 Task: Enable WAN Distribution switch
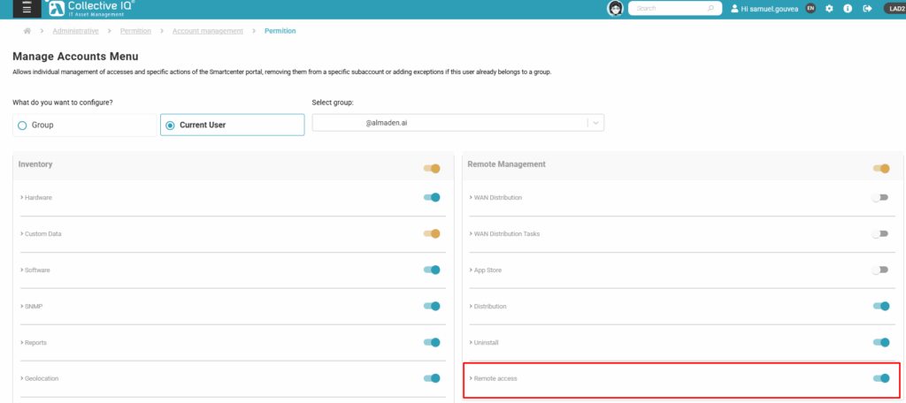[x=880, y=197]
